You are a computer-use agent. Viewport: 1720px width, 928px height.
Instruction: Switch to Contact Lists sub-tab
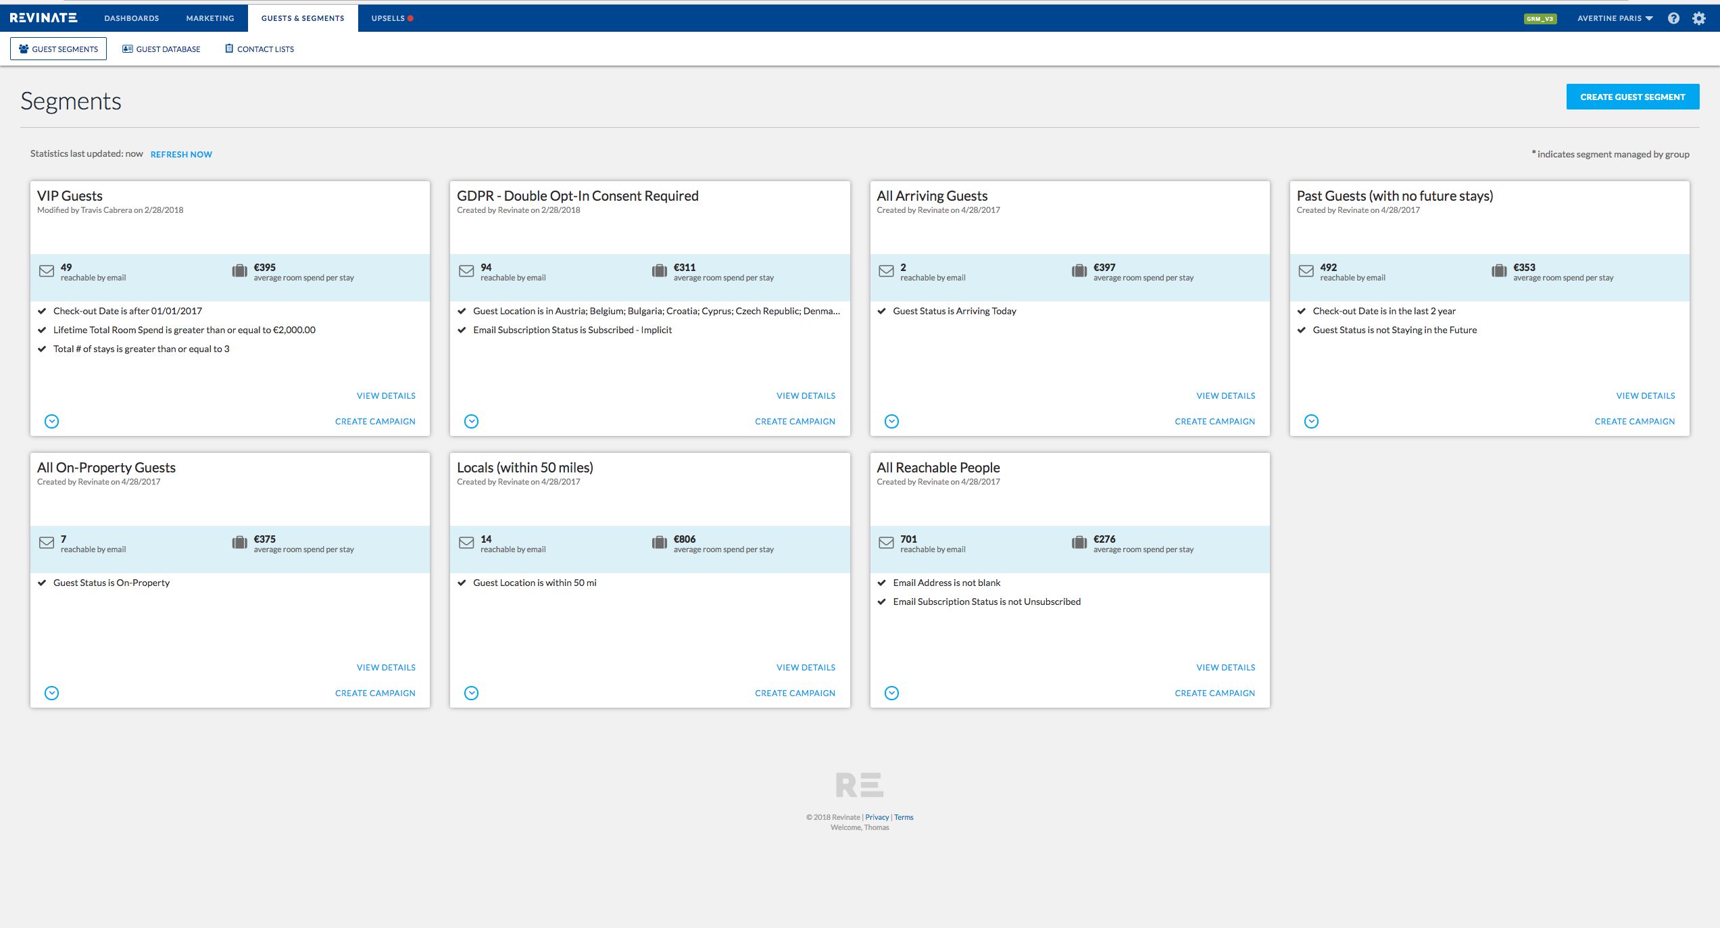260,49
